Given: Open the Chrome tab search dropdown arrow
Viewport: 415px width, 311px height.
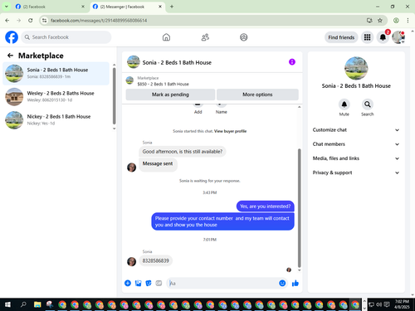Looking at the screenshot, I should [6, 7].
